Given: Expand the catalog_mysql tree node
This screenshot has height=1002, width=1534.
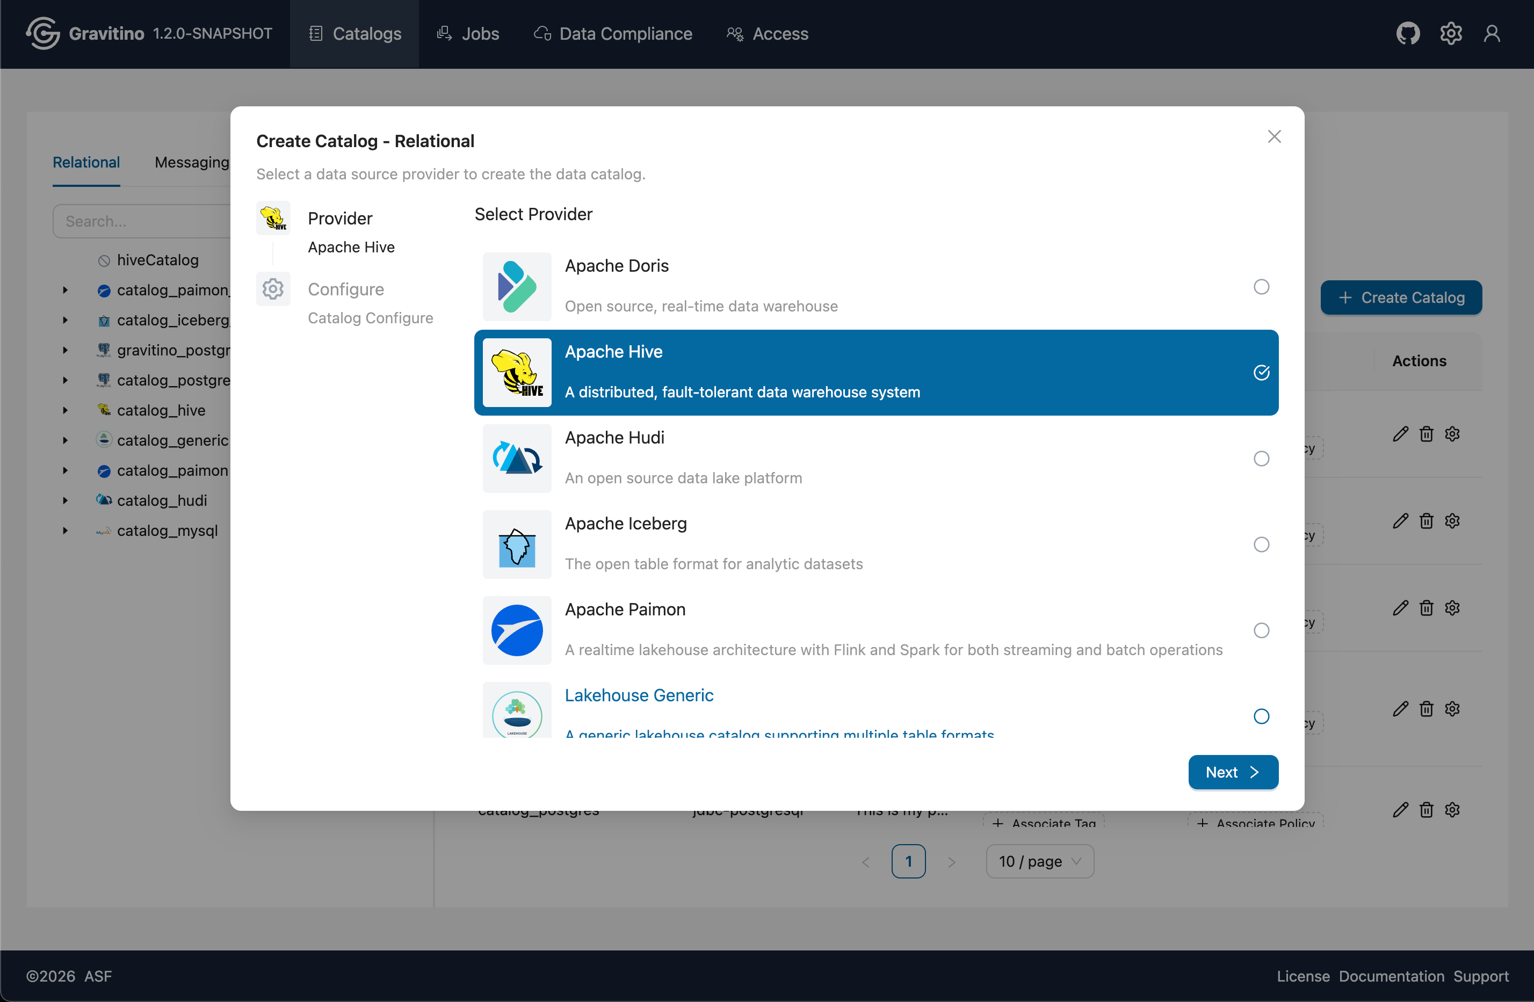Looking at the screenshot, I should point(65,531).
